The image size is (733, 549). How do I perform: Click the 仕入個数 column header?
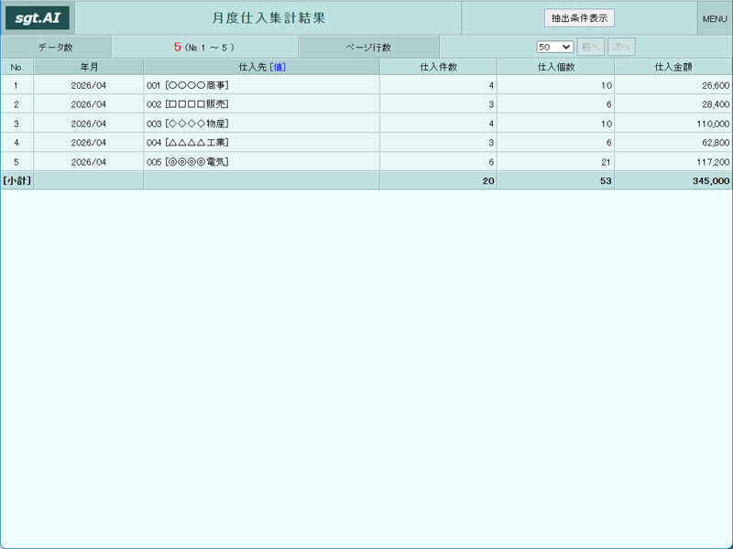click(x=556, y=67)
